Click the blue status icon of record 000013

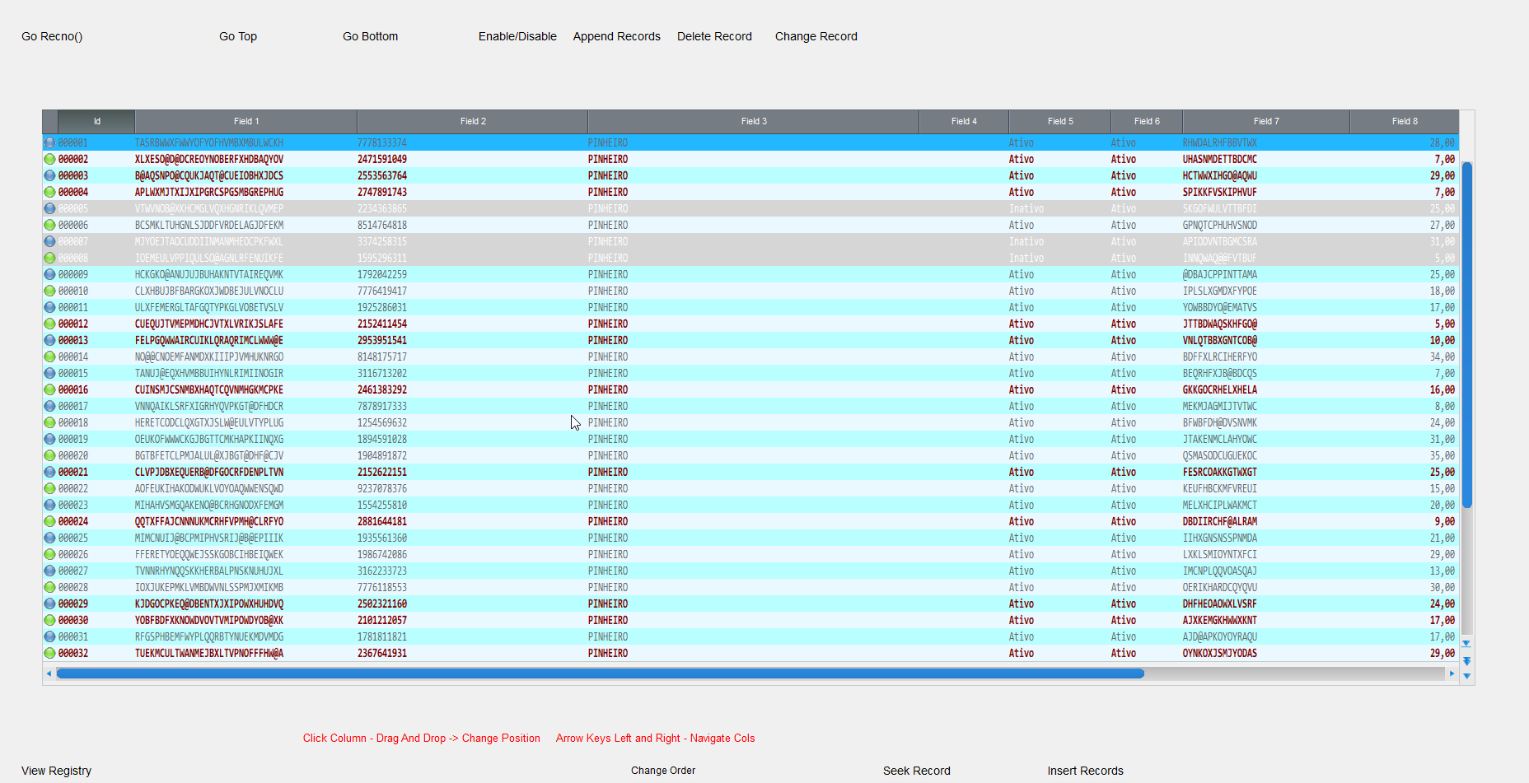pyautogui.click(x=49, y=340)
